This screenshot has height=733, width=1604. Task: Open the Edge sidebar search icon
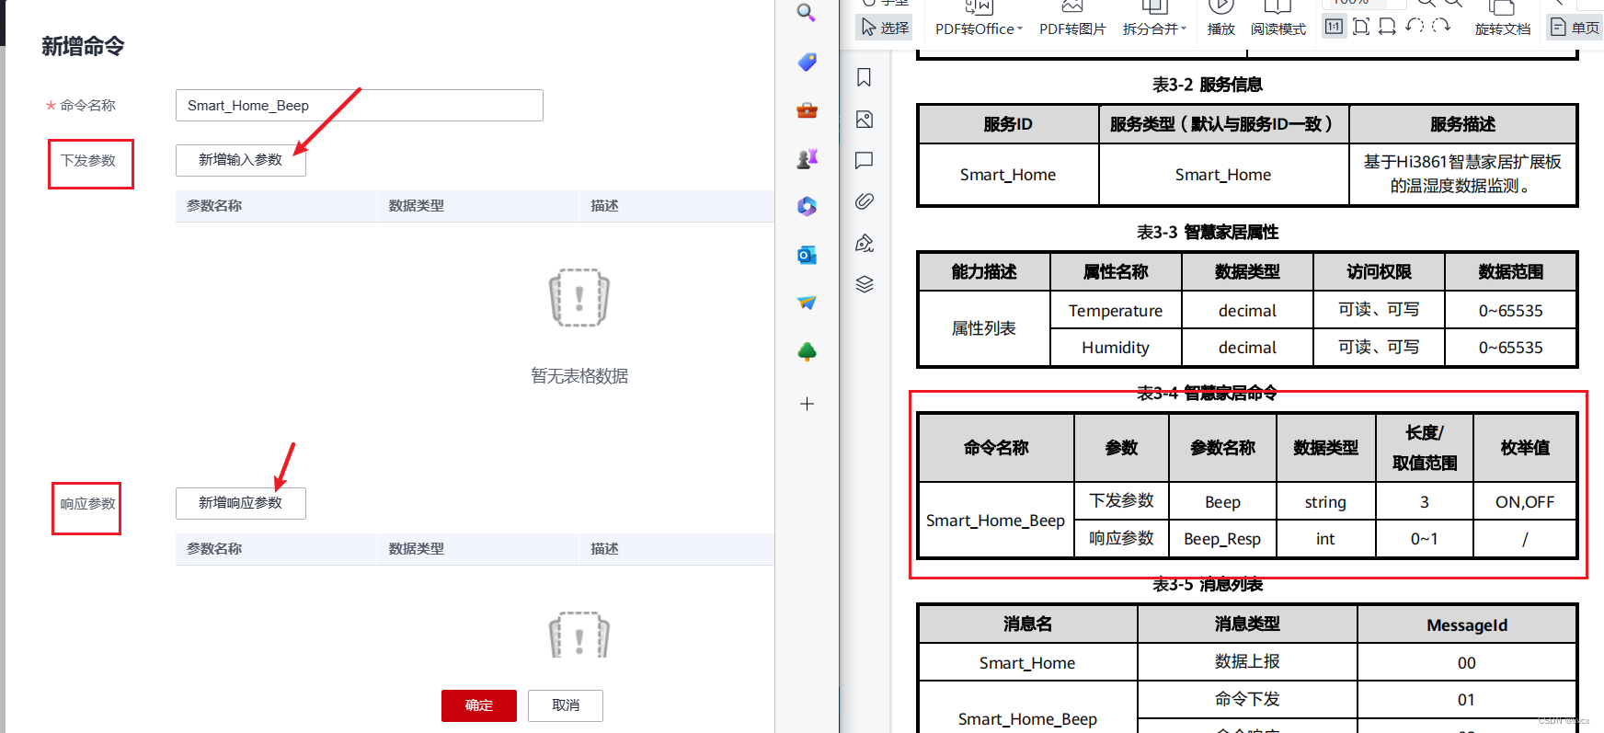click(807, 13)
